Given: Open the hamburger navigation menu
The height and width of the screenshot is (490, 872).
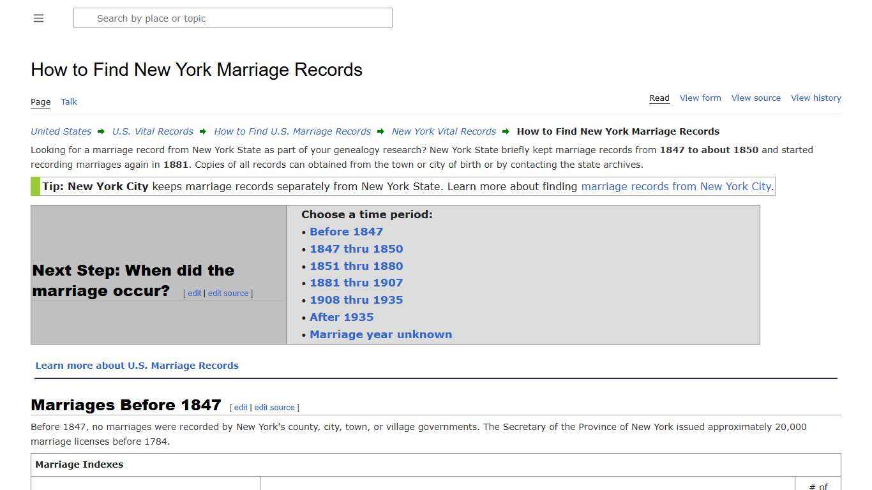Looking at the screenshot, I should 38,18.
